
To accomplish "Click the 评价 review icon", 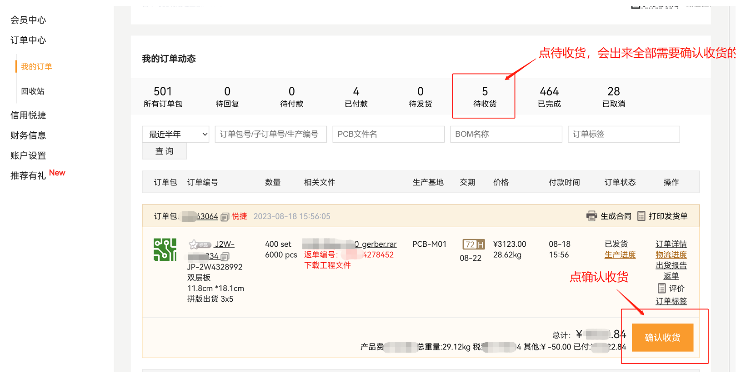I will pos(662,289).
